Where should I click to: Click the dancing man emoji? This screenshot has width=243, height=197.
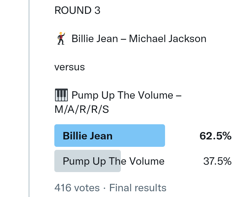tap(61, 39)
